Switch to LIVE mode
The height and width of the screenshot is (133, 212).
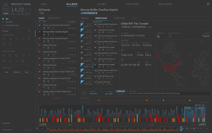[x=42, y=129]
